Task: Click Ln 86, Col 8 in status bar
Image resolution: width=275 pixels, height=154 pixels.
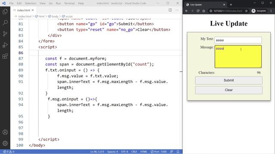Action: [x=97, y=152]
